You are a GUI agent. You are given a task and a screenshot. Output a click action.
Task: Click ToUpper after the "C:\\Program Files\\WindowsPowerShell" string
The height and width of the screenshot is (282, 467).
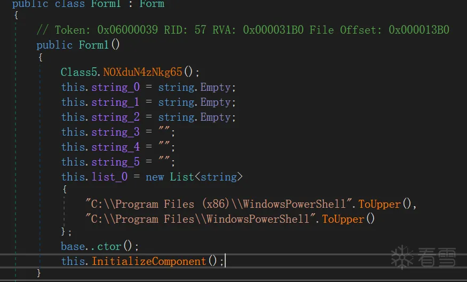pyautogui.click(x=343, y=220)
